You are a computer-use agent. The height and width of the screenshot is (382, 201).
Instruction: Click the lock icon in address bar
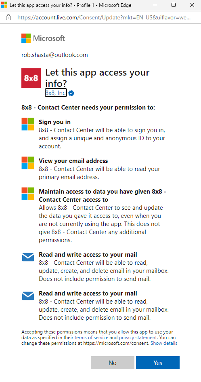(x=8, y=17)
